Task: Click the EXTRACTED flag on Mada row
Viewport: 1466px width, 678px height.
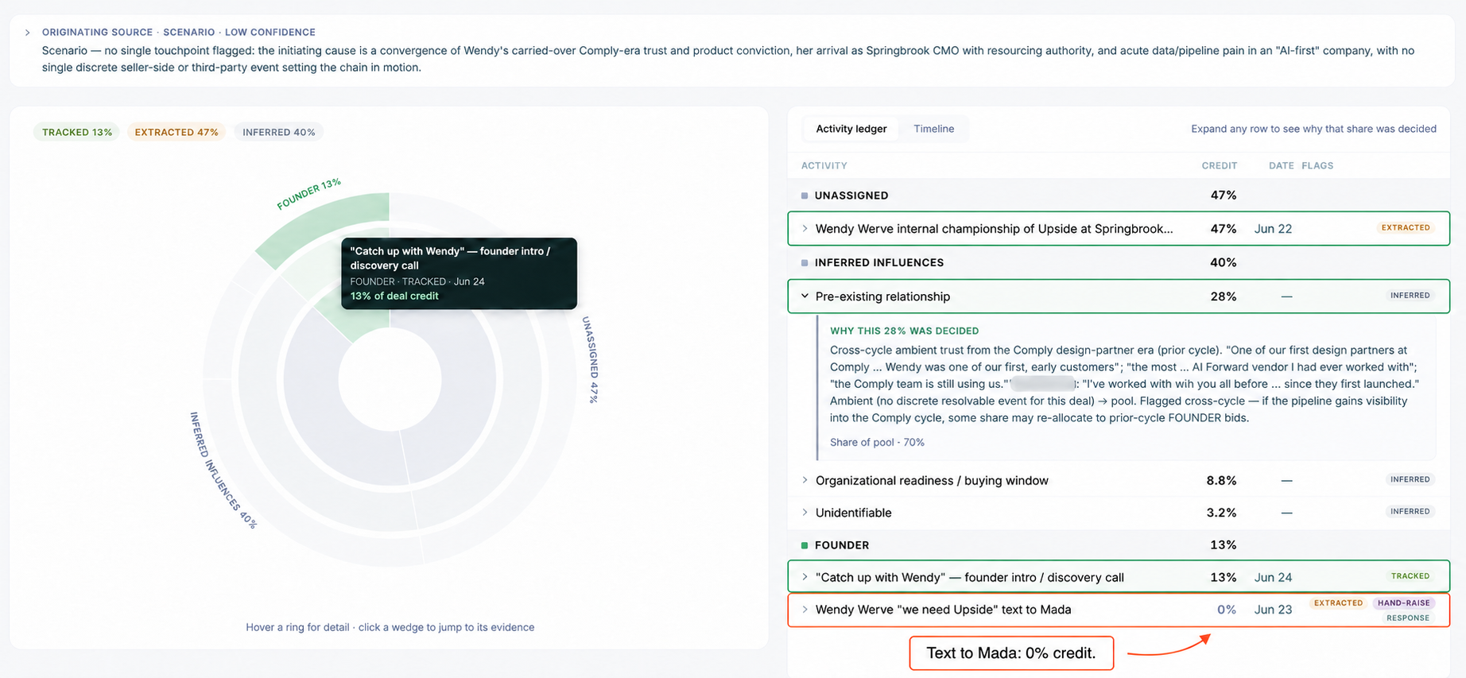Action: coord(1338,603)
